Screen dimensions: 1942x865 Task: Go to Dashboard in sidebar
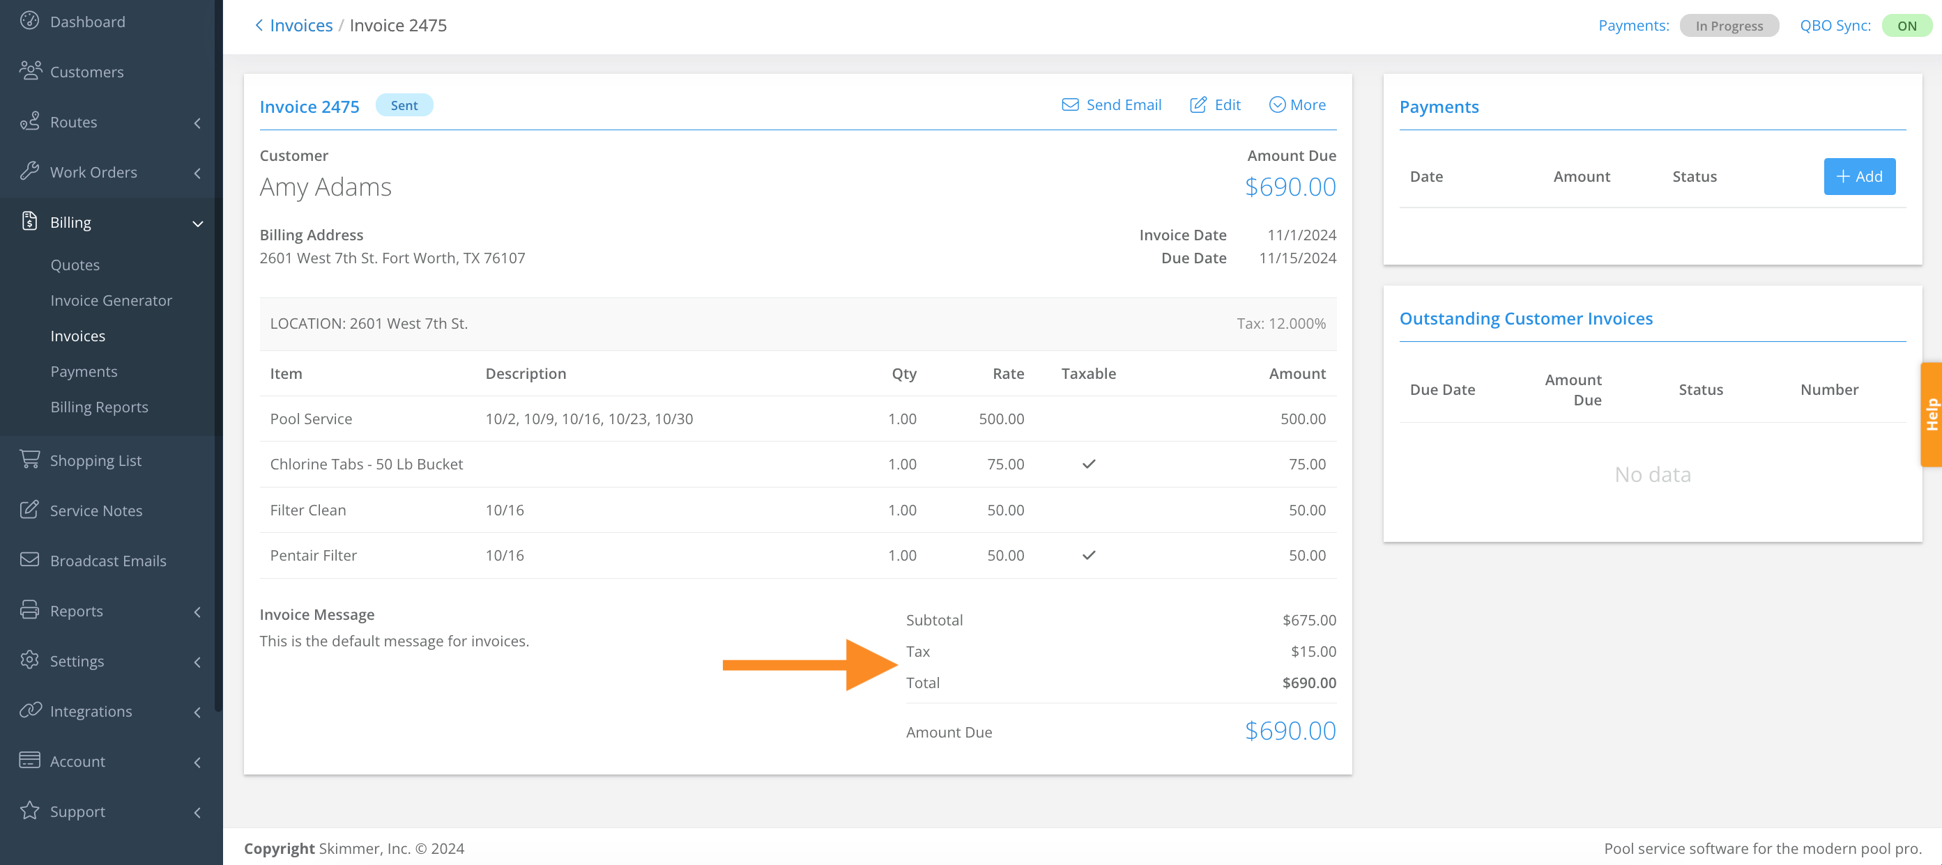[x=87, y=22]
